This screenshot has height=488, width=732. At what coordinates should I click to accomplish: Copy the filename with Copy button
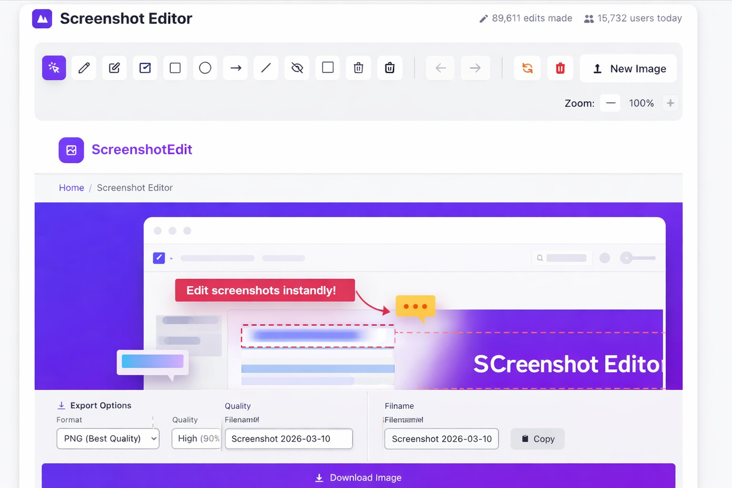[537, 439]
